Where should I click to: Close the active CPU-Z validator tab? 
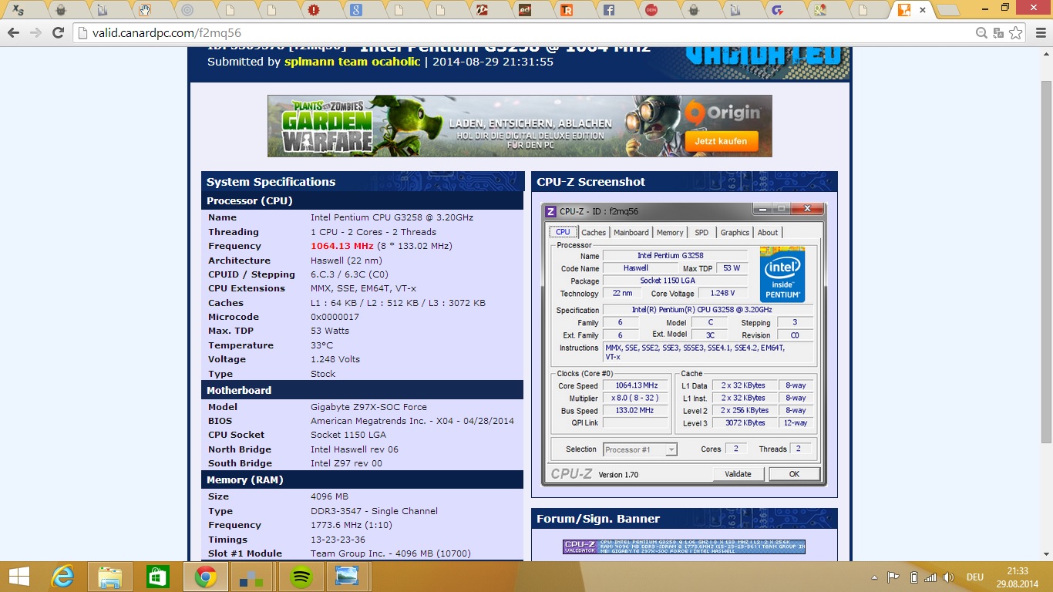tap(923, 10)
